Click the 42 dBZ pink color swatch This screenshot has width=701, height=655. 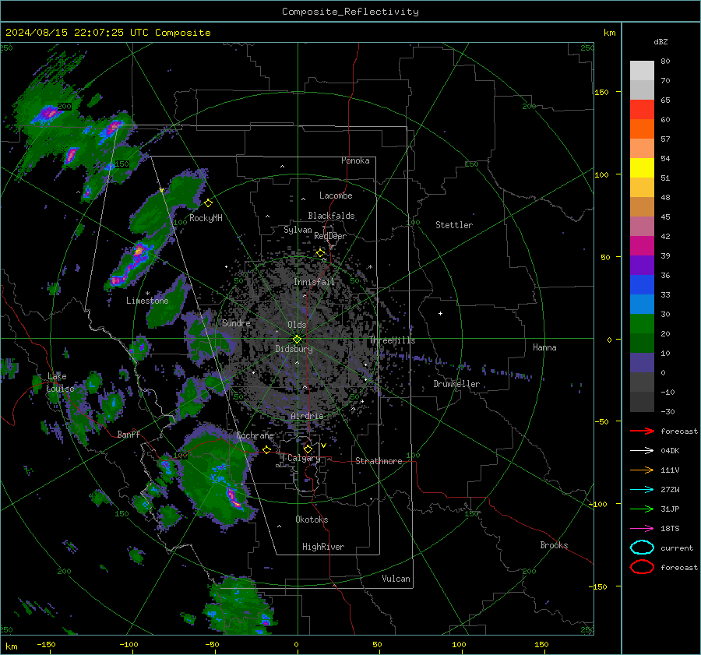(642, 245)
